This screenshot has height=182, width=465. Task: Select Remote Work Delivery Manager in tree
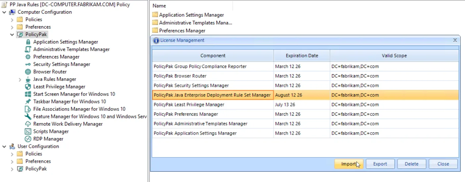(x=68, y=124)
